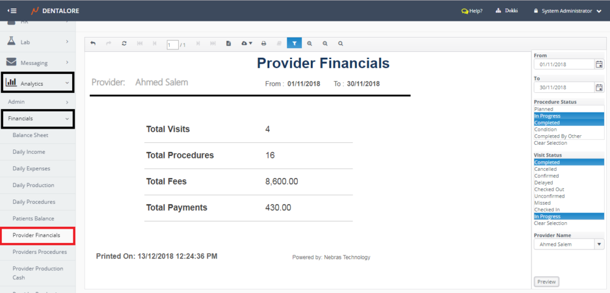
Task: Click the page number input field
Action: (x=172, y=44)
